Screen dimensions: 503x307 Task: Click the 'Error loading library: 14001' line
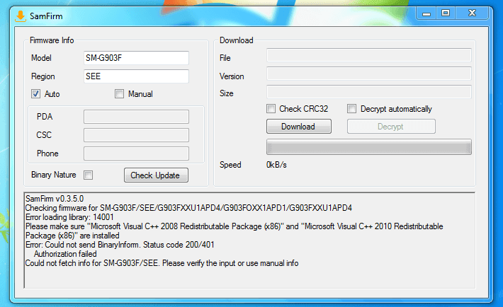pos(69,217)
